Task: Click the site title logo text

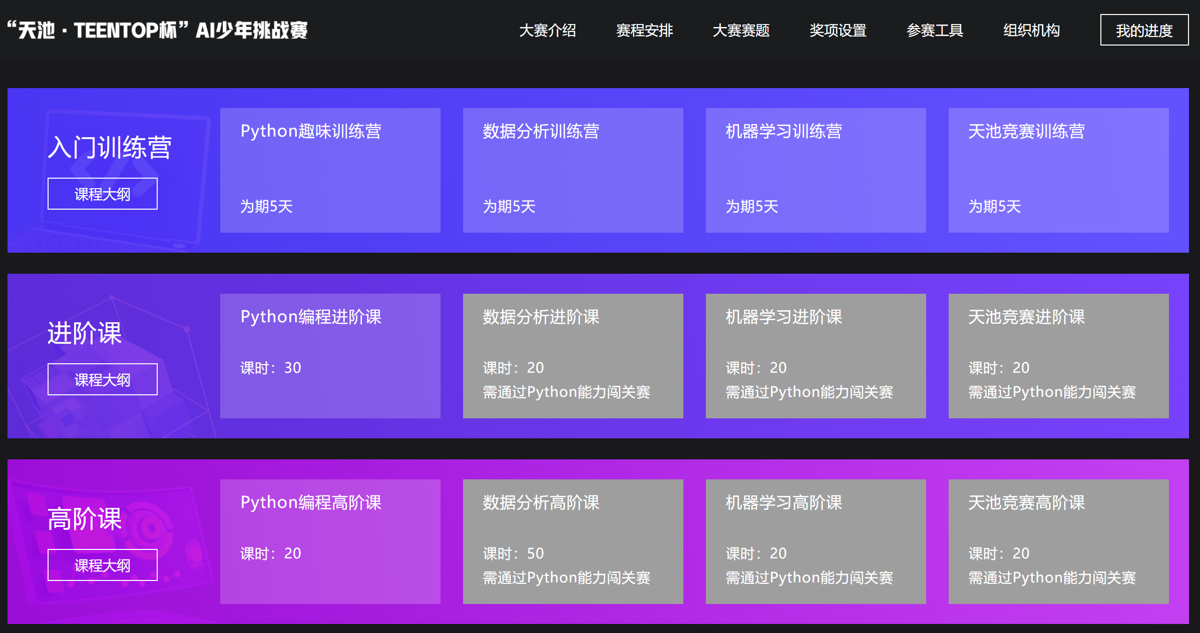Action: pyautogui.click(x=158, y=31)
